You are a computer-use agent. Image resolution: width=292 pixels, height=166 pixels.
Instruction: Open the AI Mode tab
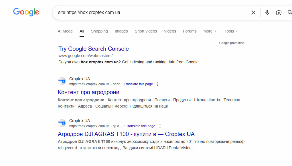pos(65,31)
